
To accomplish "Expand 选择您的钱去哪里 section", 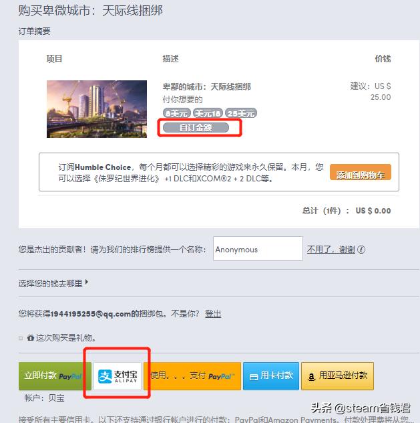I will click(x=53, y=283).
